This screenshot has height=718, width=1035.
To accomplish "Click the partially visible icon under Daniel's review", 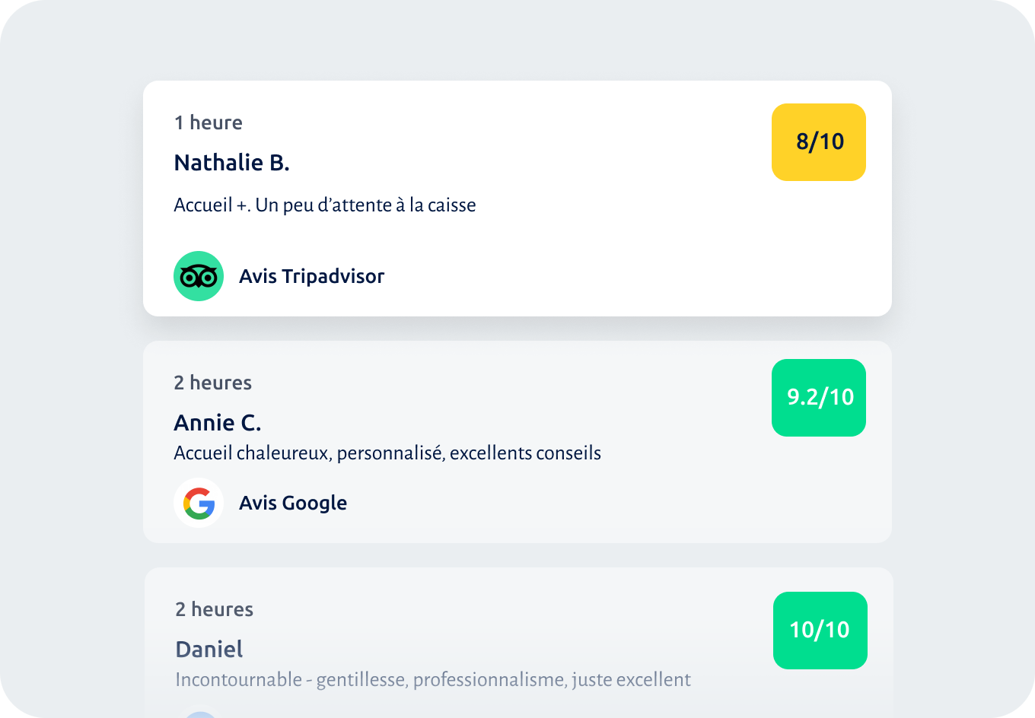I will (200, 714).
